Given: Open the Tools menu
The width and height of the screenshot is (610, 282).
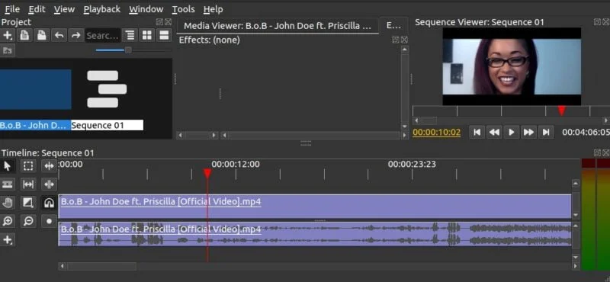Looking at the screenshot, I should point(183,9).
